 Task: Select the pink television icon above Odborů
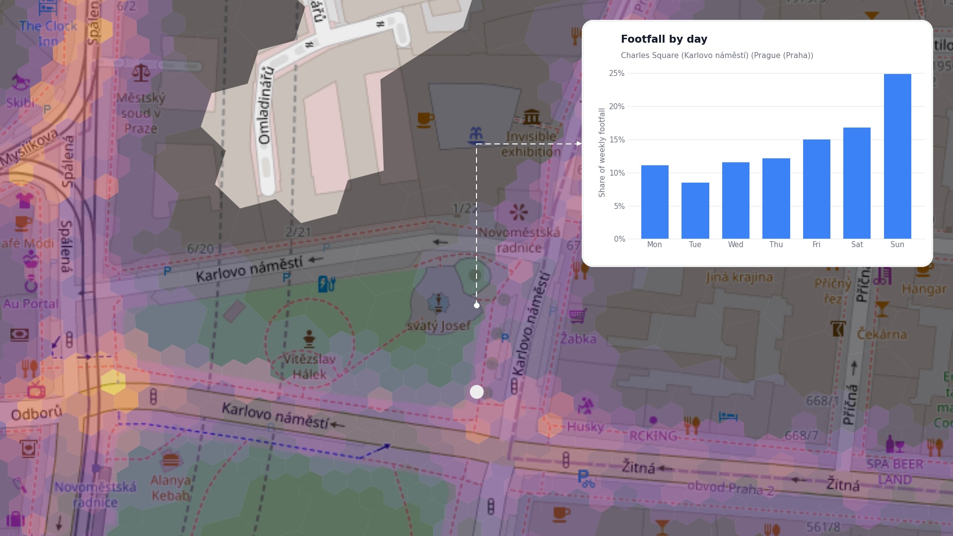pyautogui.click(x=36, y=391)
